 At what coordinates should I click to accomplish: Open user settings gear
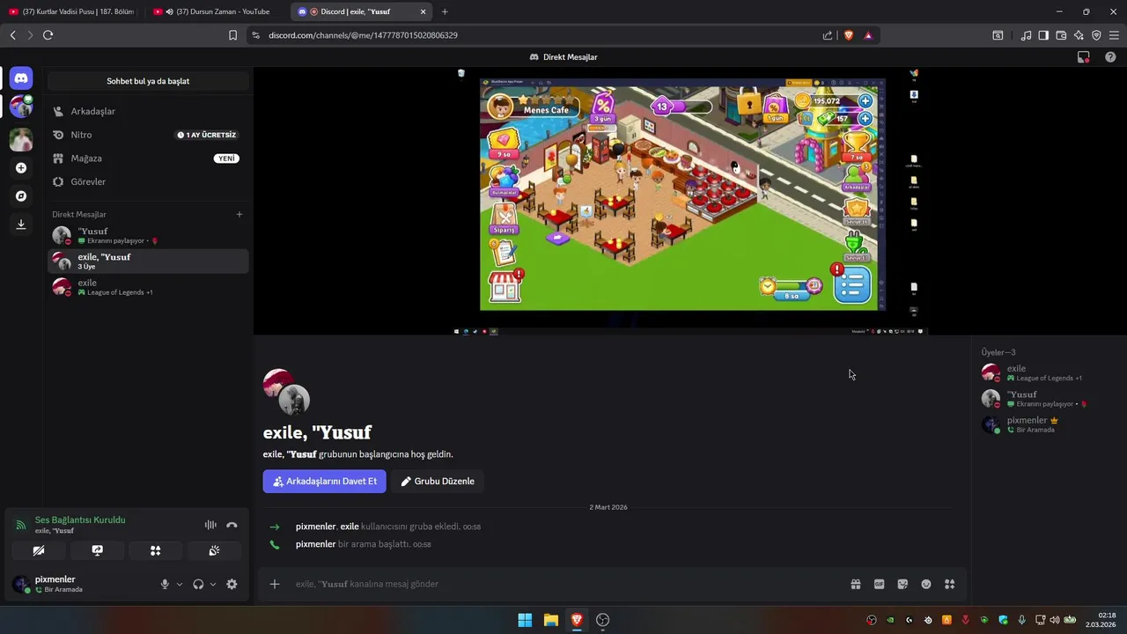pyautogui.click(x=232, y=584)
